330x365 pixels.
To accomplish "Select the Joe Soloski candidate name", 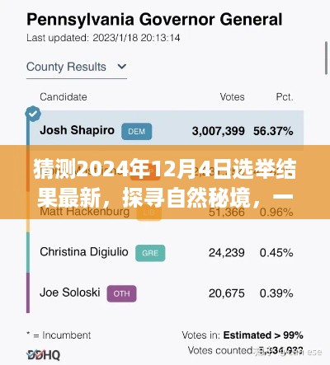I will click(x=70, y=292).
